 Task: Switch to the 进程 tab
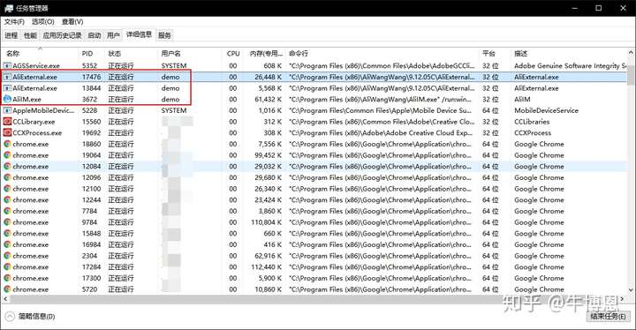click(x=11, y=35)
